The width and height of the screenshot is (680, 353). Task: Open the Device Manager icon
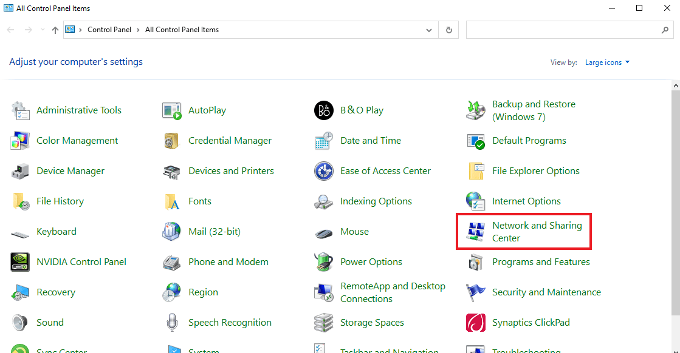(20, 171)
